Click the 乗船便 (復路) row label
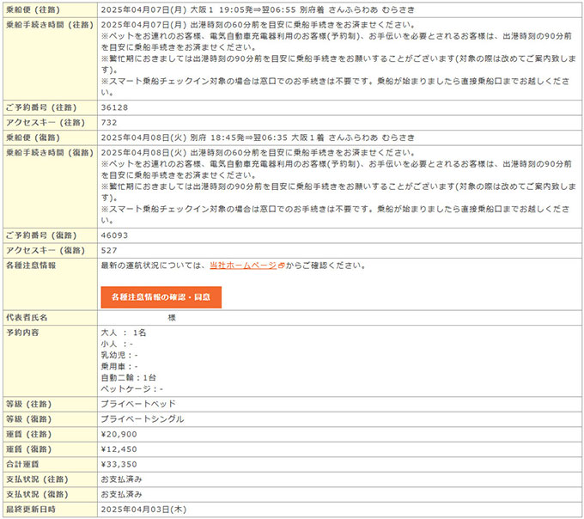The image size is (584, 519). pos(33,137)
